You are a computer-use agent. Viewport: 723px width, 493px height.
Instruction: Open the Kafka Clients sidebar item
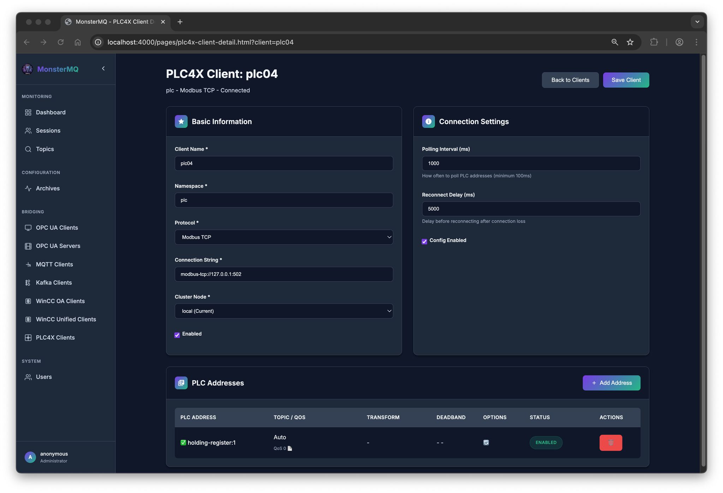(54, 283)
